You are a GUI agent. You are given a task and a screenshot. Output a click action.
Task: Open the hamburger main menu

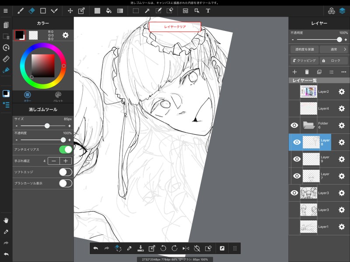click(6, 10)
